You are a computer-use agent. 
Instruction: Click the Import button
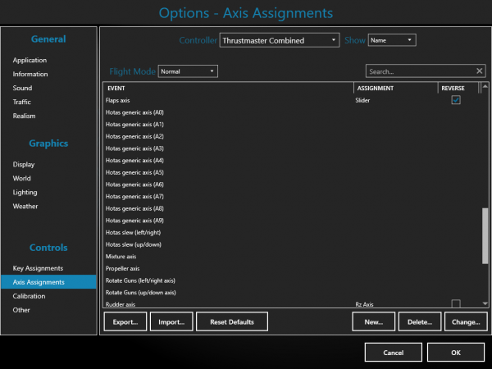pos(173,322)
